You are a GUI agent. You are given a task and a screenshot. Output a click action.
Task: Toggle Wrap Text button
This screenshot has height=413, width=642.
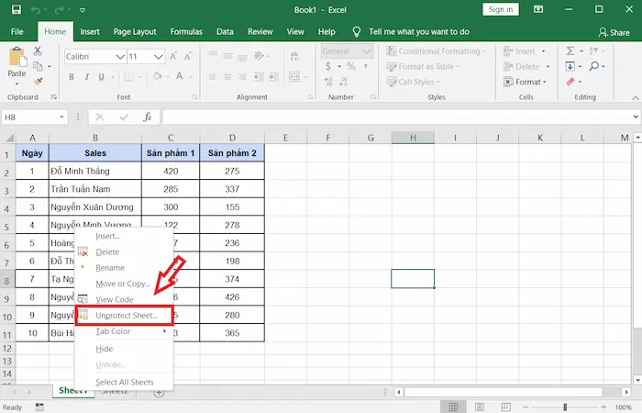[x=294, y=56]
